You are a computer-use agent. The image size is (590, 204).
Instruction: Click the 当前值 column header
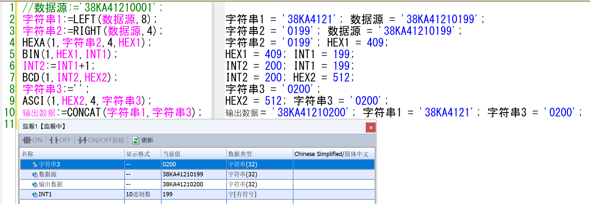193,154
